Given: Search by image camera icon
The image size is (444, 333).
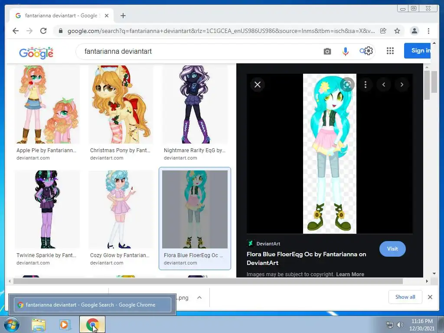Looking at the screenshot, I should pos(327,51).
